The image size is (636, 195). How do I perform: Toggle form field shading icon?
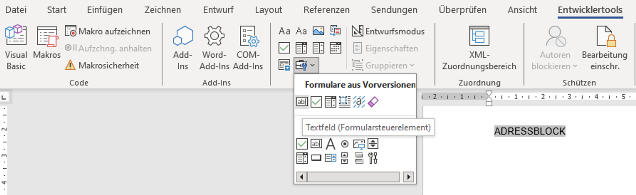tap(359, 102)
